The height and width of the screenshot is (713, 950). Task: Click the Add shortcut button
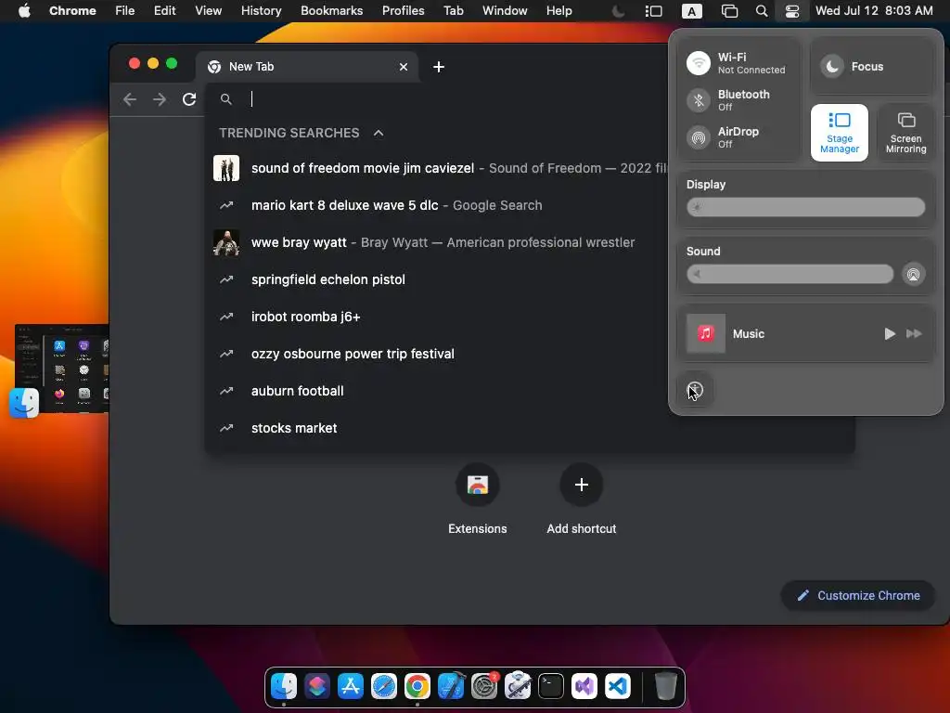click(x=581, y=499)
